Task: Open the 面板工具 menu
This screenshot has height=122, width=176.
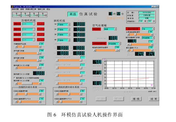Action: (x=41, y=9)
